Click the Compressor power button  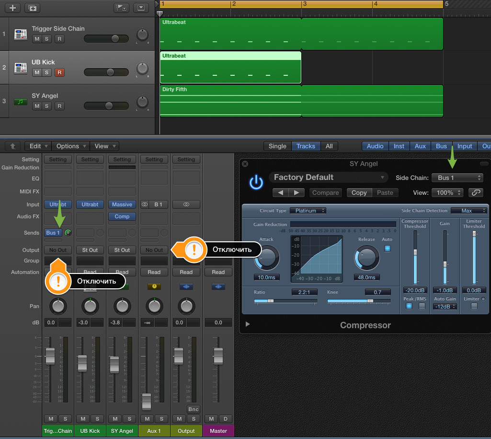(x=256, y=182)
